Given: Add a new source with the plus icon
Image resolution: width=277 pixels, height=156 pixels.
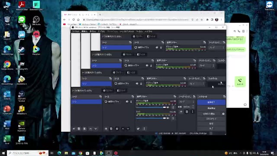Looking at the screenshot, I should 106,129.
